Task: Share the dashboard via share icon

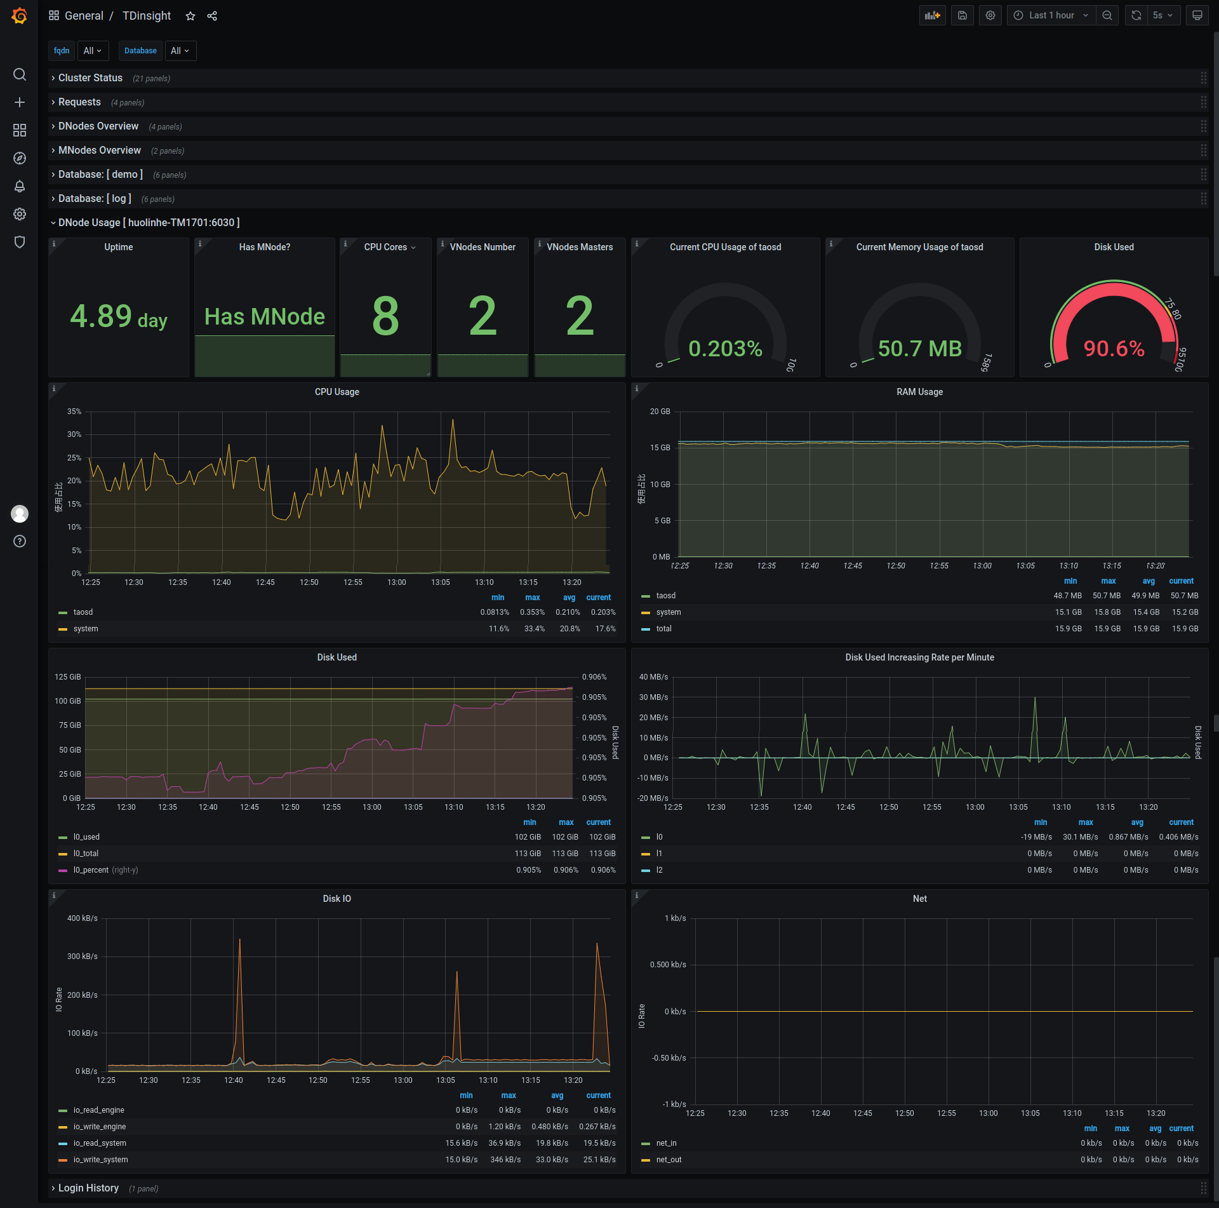Action: point(212,16)
